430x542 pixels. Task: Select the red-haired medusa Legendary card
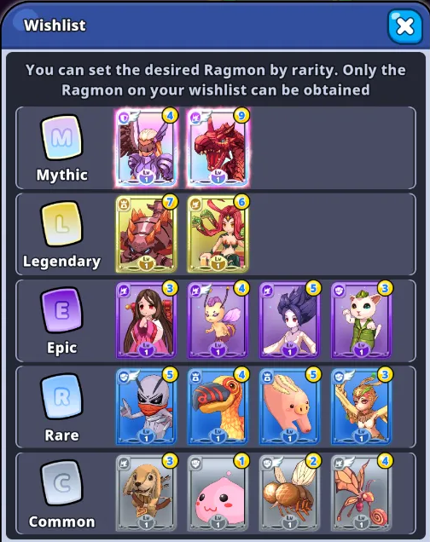218,234
